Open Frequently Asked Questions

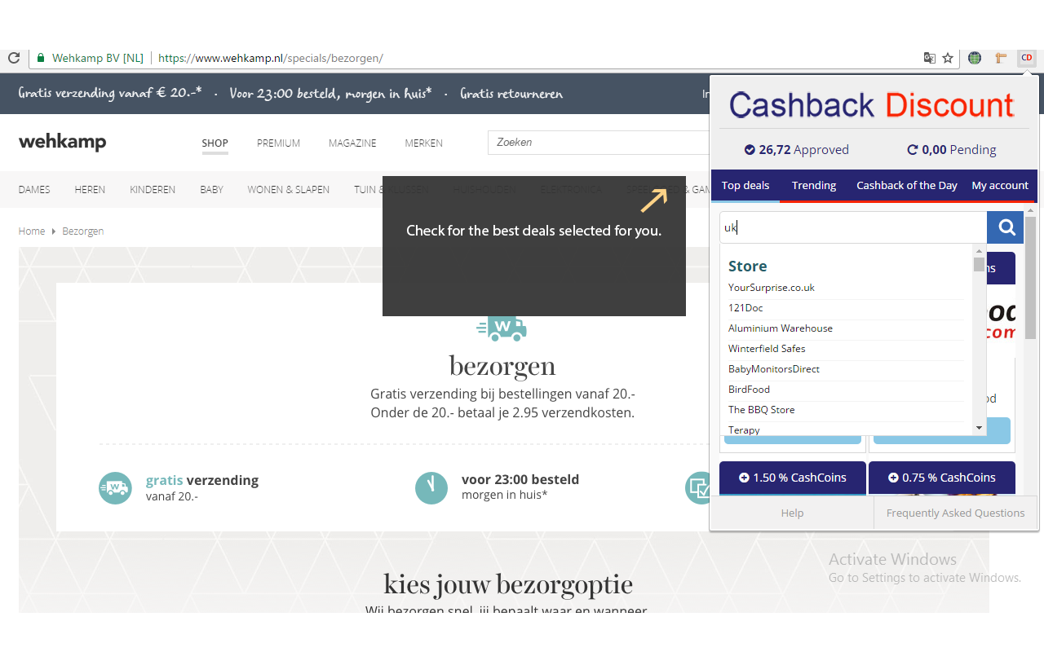point(955,513)
